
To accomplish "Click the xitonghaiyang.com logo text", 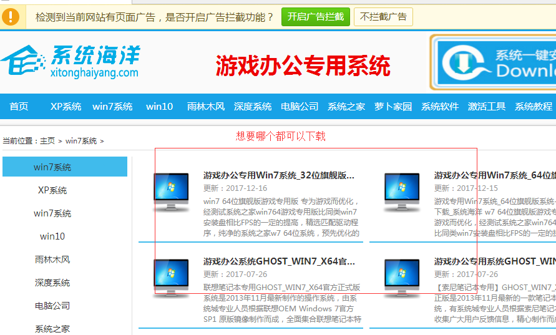I will click(x=94, y=72).
